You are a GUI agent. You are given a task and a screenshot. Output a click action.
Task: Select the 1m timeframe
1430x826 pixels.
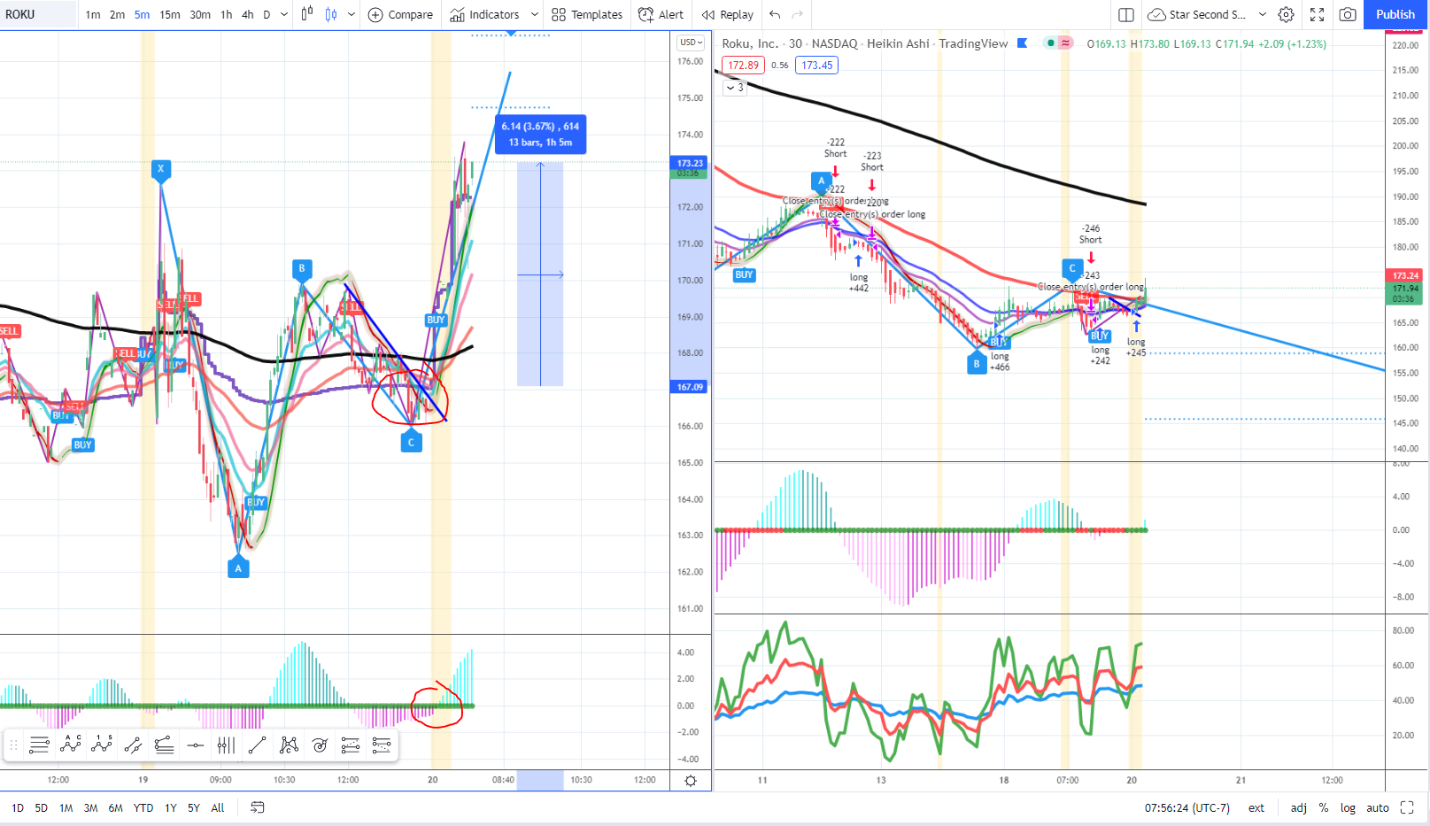click(93, 14)
